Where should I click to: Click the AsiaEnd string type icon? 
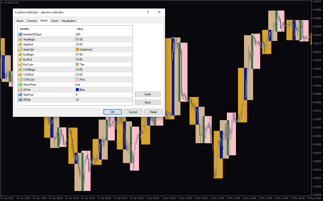pos(20,44)
